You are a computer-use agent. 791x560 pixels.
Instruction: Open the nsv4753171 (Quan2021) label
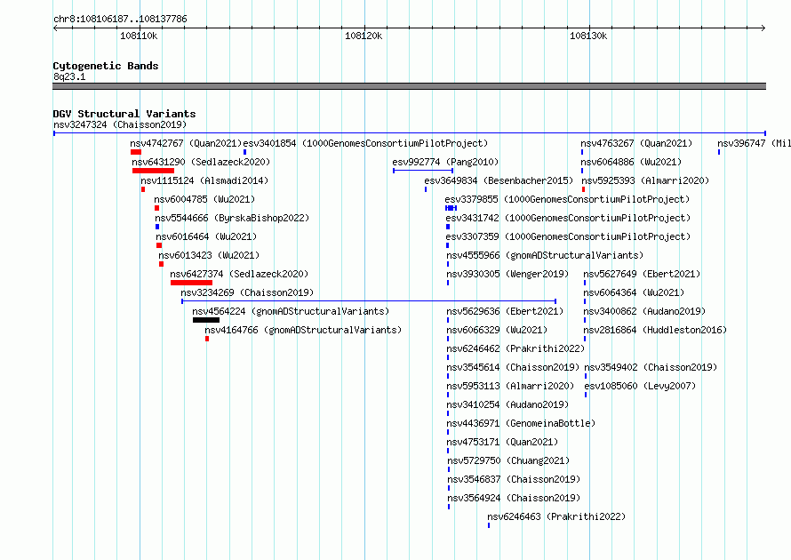click(x=502, y=442)
